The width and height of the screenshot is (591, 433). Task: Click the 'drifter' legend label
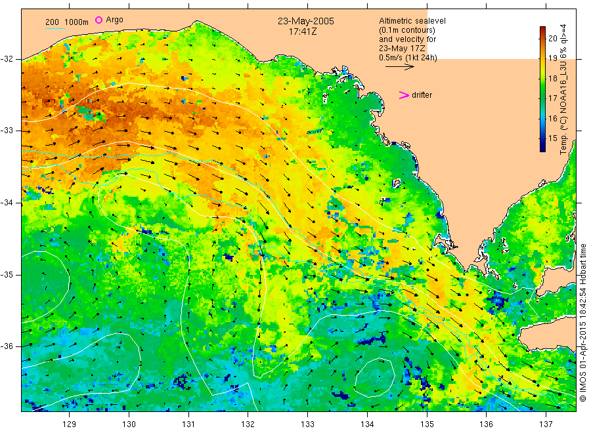click(x=422, y=95)
